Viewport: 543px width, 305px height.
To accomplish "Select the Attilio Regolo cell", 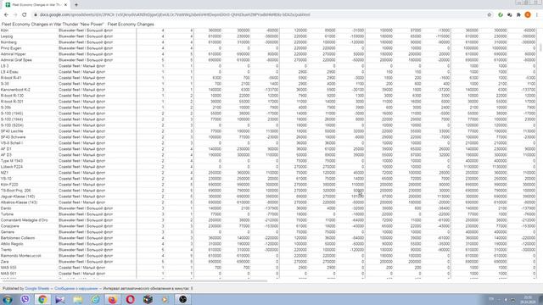I will pyautogui.click(x=29, y=244).
